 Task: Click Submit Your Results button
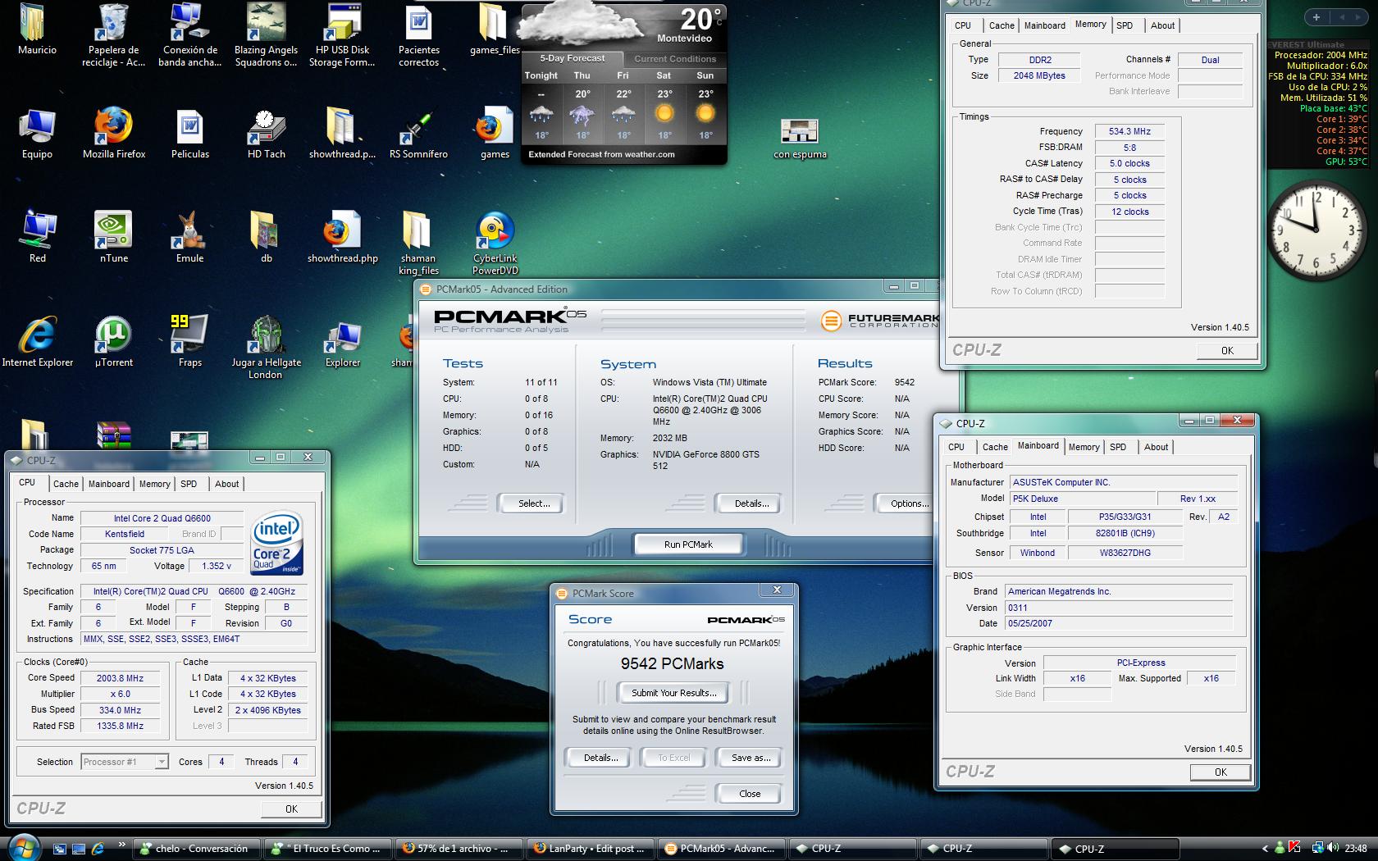(x=674, y=693)
